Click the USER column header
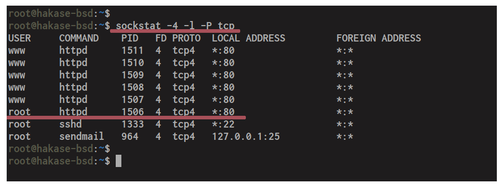 tap(20, 38)
